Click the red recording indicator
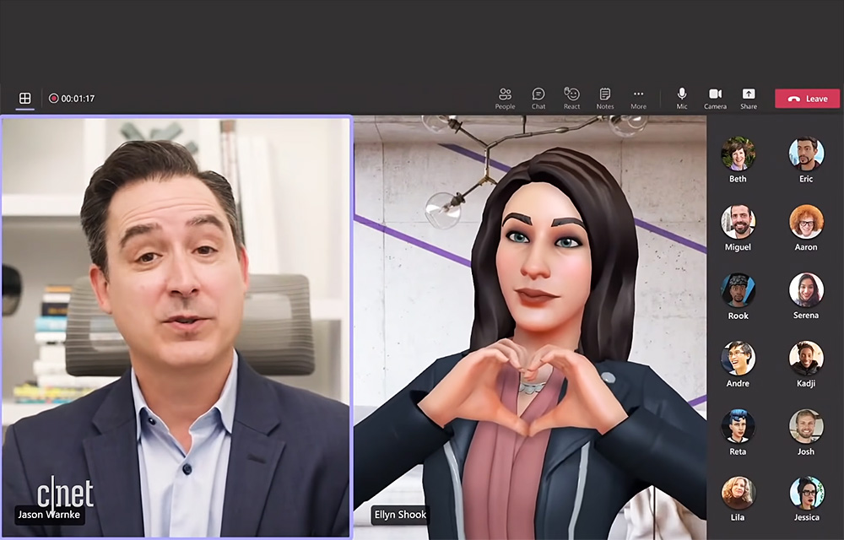This screenshot has height=540, width=844. 53,99
